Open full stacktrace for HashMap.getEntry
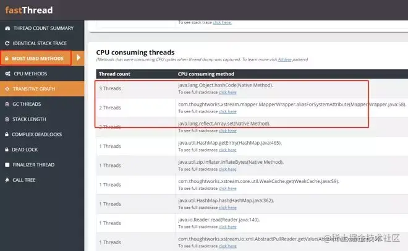This screenshot has width=408, height=251. click(x=227, y=150)
